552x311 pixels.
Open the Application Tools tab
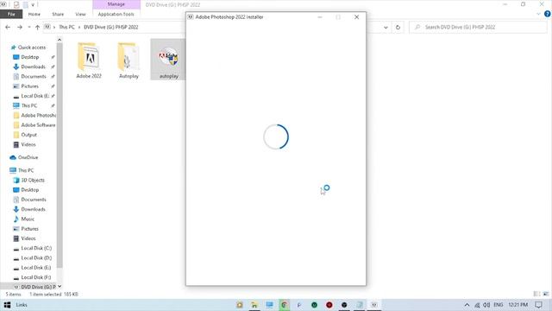116,14
